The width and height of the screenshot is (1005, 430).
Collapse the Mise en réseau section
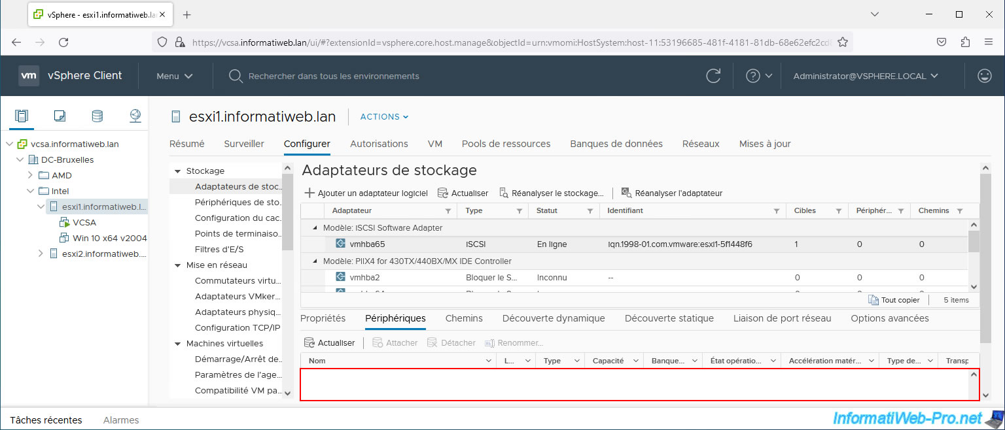click(x=177, y=265)
